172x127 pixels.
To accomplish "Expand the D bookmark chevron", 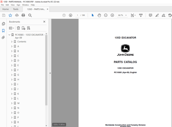I will [12, 61].
